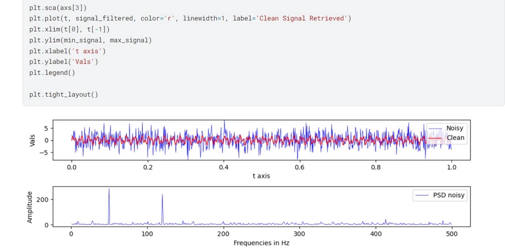Click the red Clean legend line sample
This screenshot has height=248, width=505.
click(x=435, y=138)
